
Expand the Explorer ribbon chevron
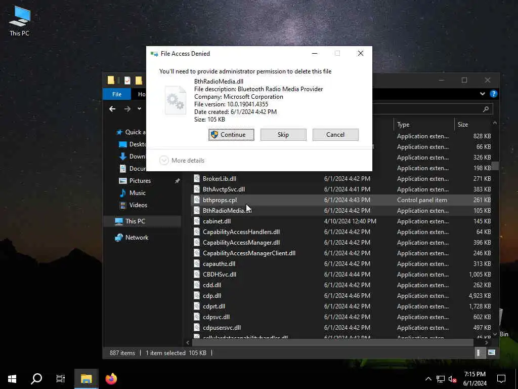click(482, 94)
